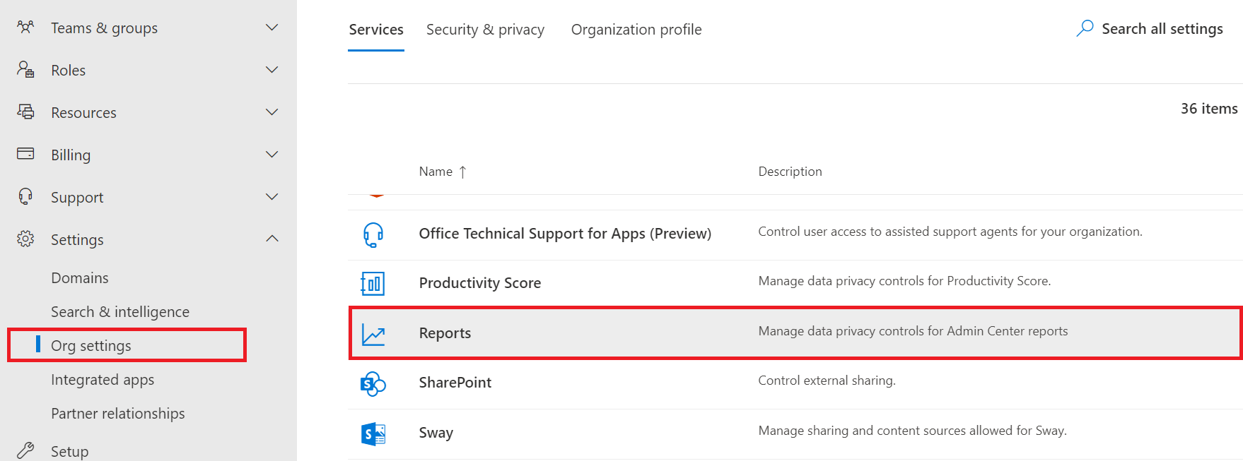Switch to the Security & privacy tab

(485, 30)
